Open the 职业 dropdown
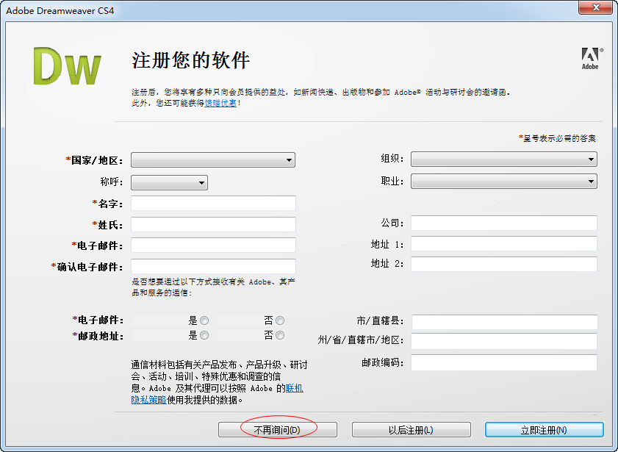The width and height of the screenshot is (618, 452). (503, 182)
